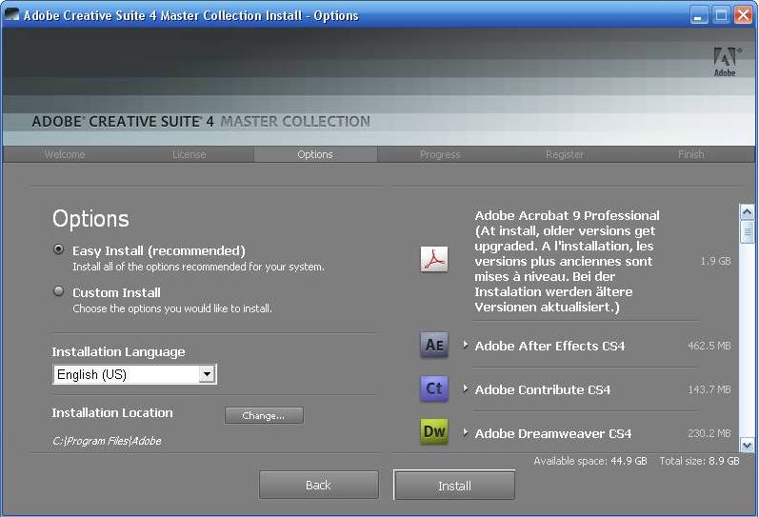
Task: Click the installer title bar icon
Action: 11,14
